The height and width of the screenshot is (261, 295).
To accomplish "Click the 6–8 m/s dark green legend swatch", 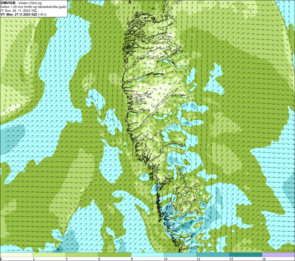I will tap(114, 255).
